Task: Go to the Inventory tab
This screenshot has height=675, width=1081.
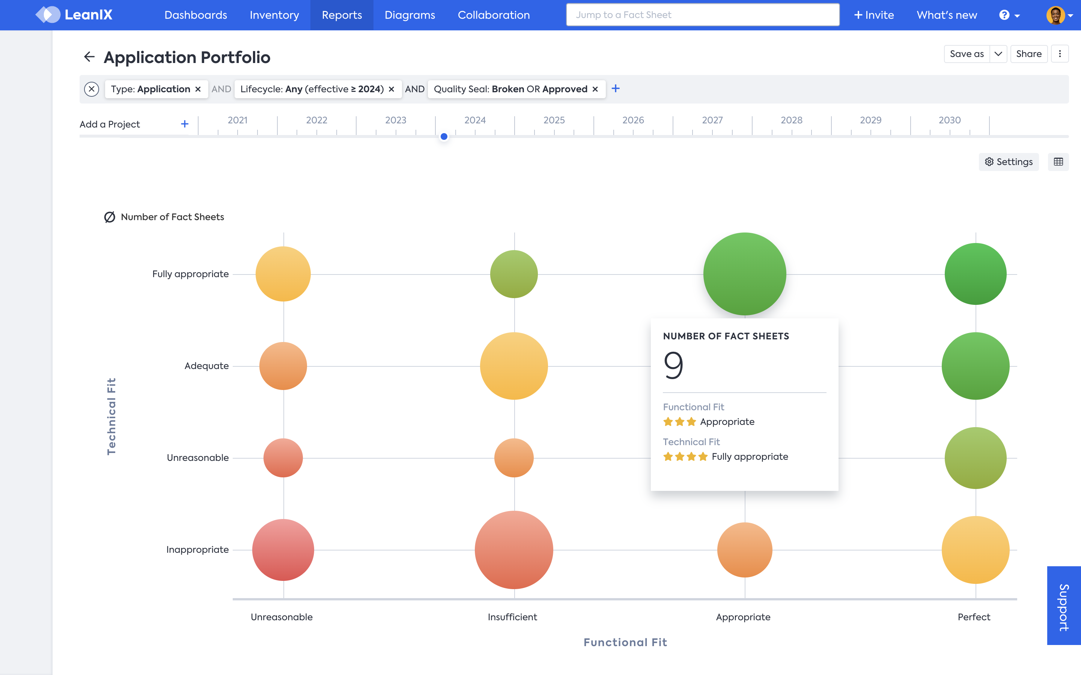Action: (274, 15)
